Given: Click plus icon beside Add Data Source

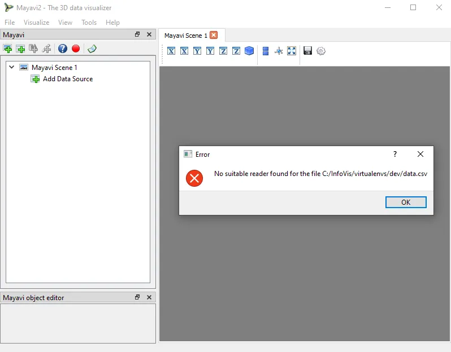Looking at the screenshot, I should click(35, 79).
